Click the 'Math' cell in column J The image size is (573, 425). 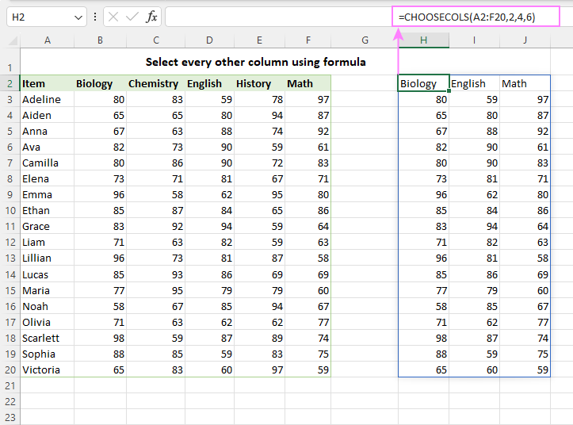525,83
